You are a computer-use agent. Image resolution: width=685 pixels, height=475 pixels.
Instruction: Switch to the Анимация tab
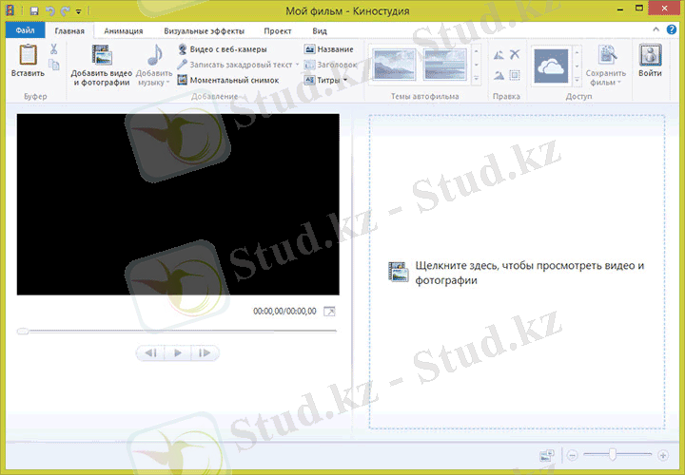click(x=123, y=31)
